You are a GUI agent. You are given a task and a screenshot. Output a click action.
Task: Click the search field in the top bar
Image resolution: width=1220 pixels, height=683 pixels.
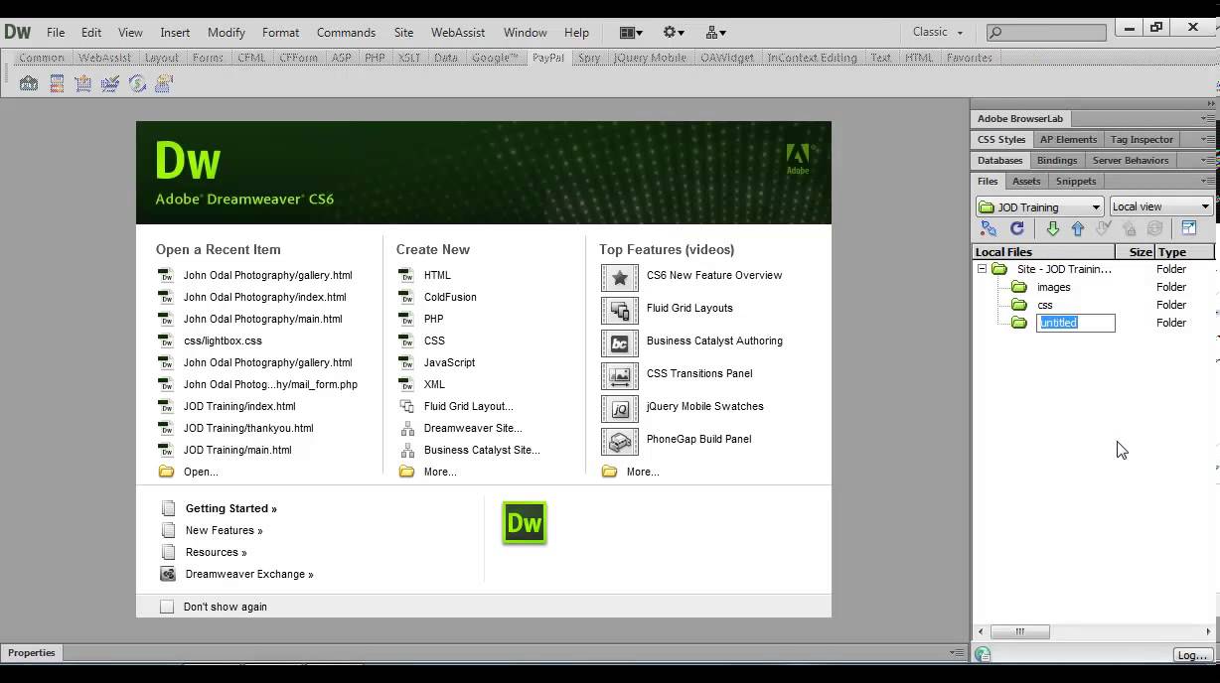(x=1046, y=32)
